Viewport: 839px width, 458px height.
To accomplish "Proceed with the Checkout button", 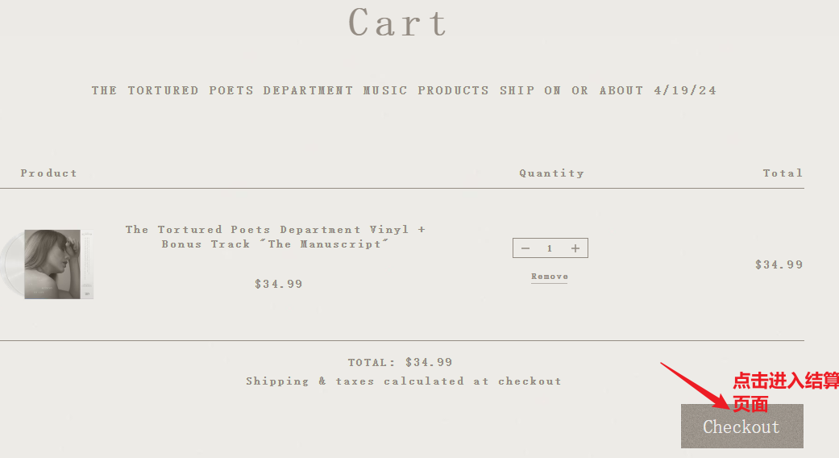I will (x=741, y=426).
